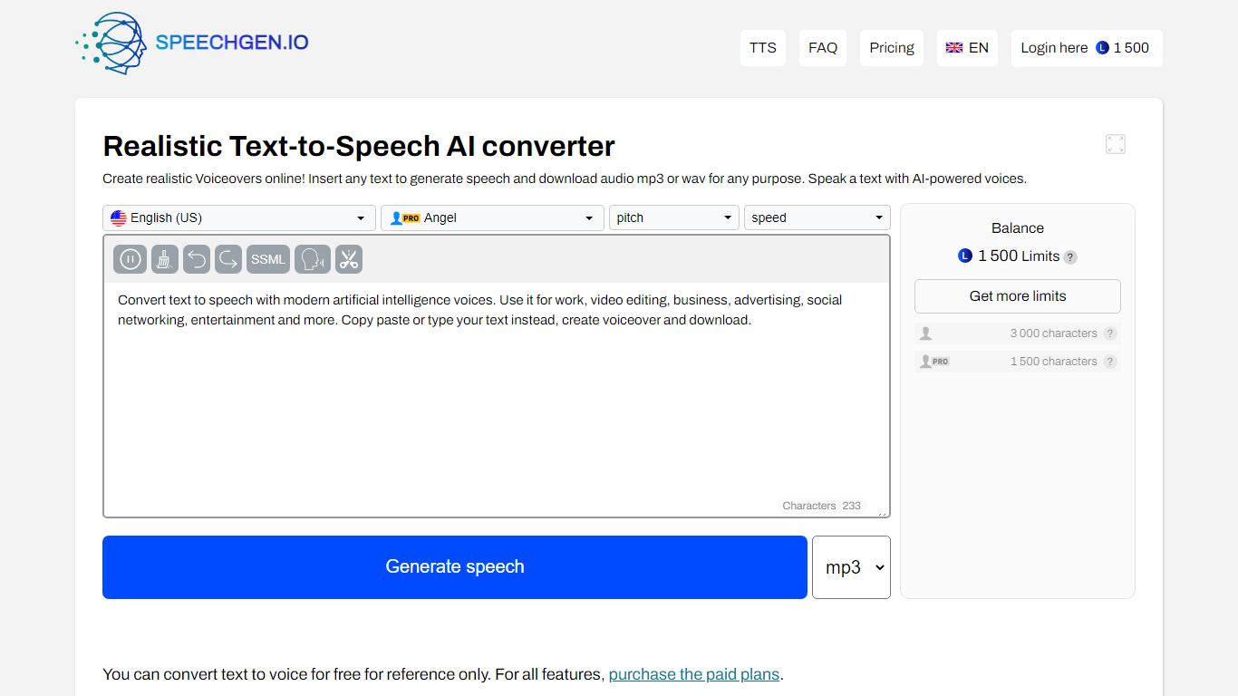Undo the last text change
The width and height of the screenshot is (1238, 696).
click(x=198, y=259)
